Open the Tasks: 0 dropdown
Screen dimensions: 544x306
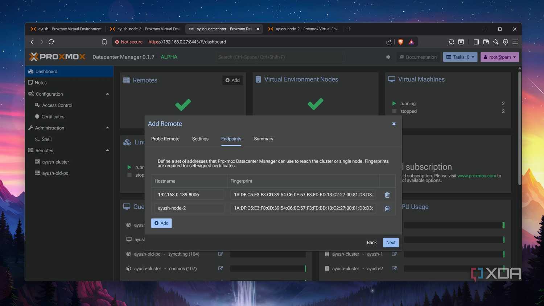pyautogui.click(x=460, y=57)
